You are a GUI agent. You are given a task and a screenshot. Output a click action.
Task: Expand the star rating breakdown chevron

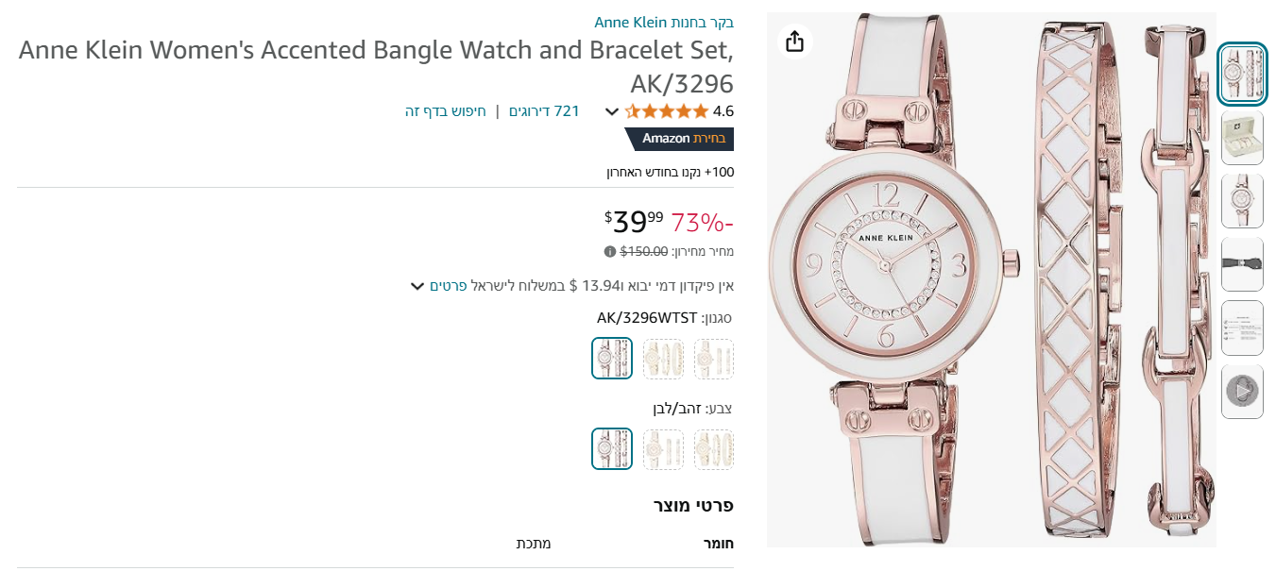pos(612,112)
